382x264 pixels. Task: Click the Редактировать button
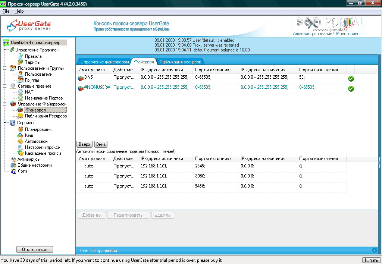(128, 215)
